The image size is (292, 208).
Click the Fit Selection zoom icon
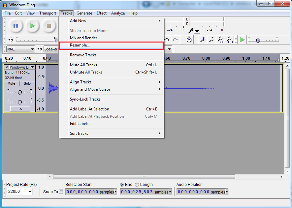(x=221, y=40)
